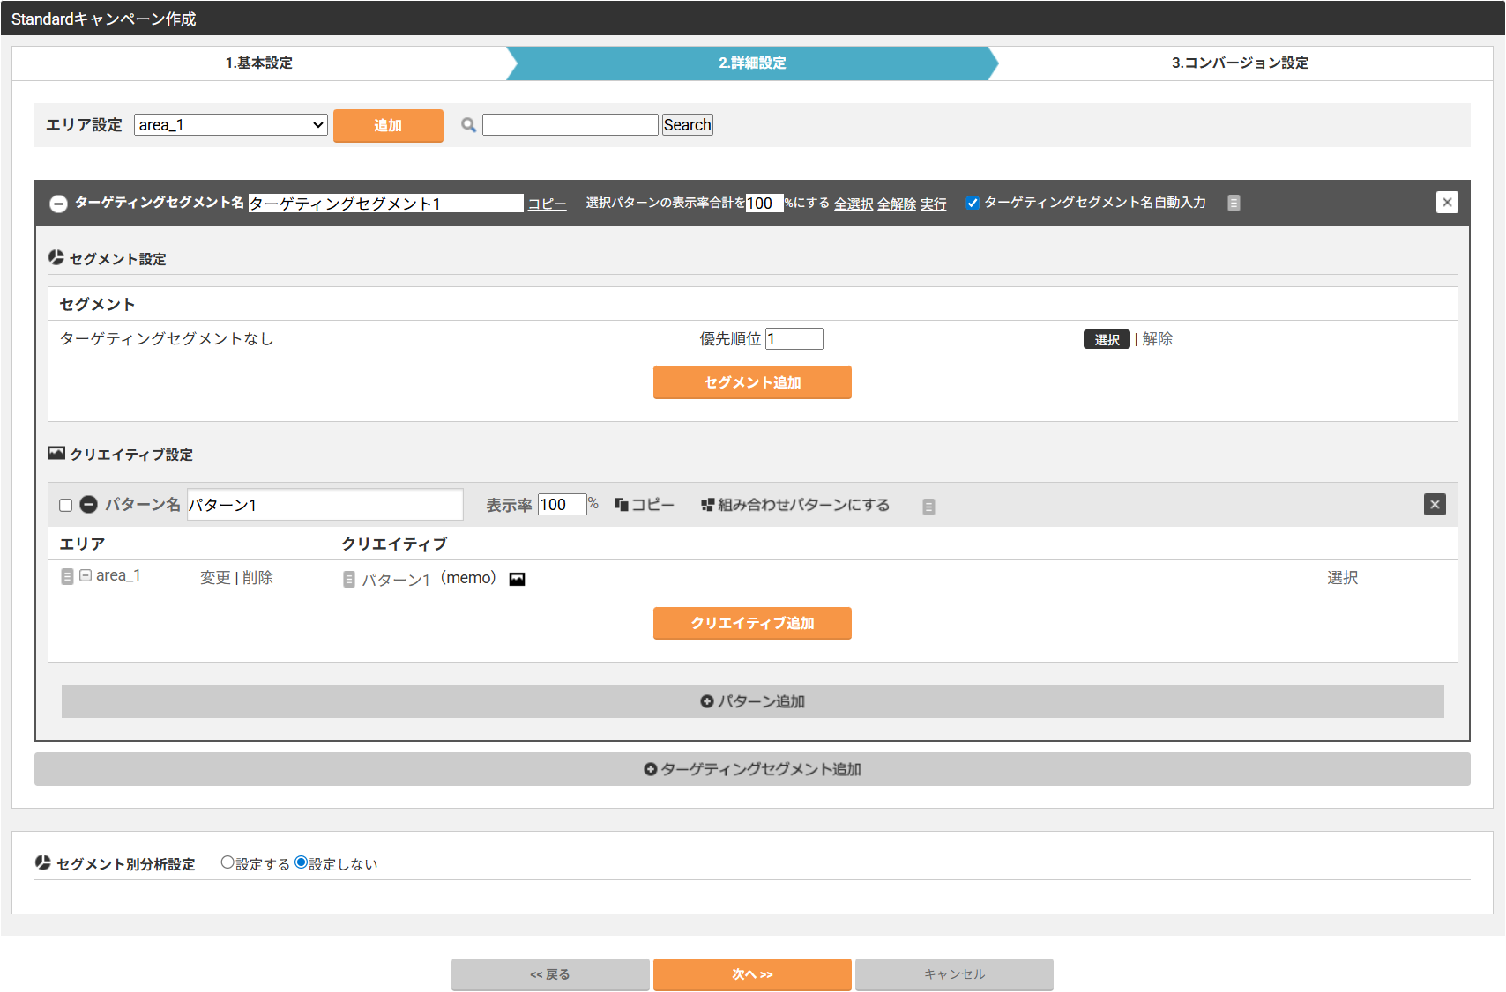Click 変更 link for area_1
Image resolution: width=1506 pixels, height=992 pixels.
tap(215, 577)
